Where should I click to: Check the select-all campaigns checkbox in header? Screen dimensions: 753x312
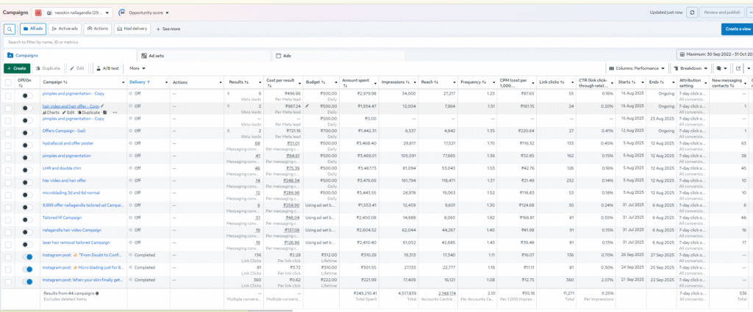8,82
